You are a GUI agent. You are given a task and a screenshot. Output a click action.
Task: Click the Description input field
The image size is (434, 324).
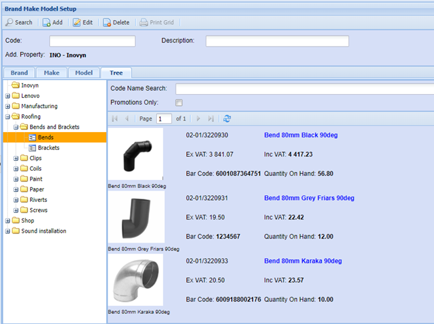point(276,41)
